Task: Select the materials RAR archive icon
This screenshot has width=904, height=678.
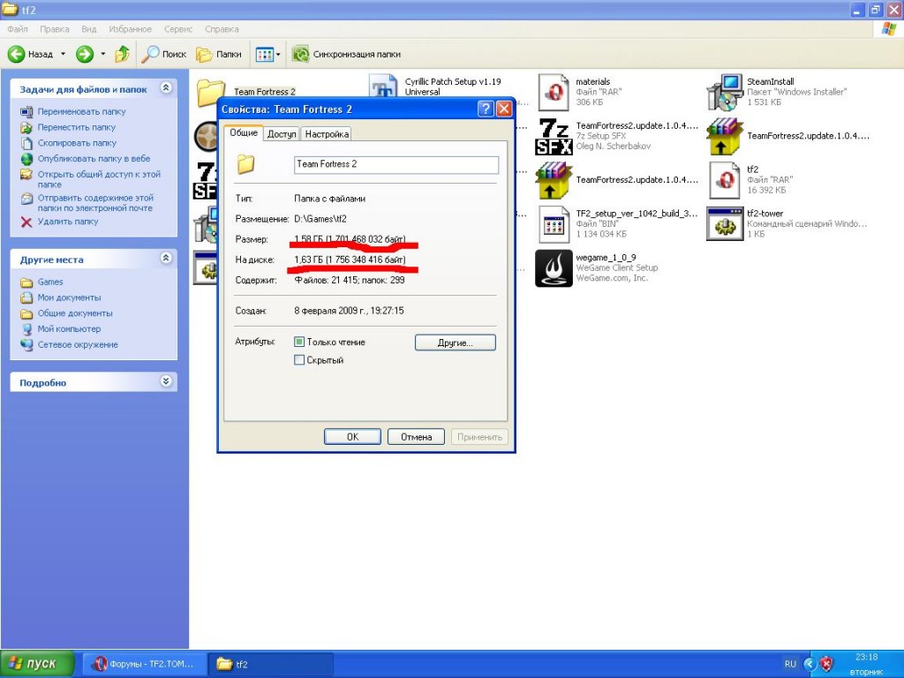Action: click(x=554, y=92)
